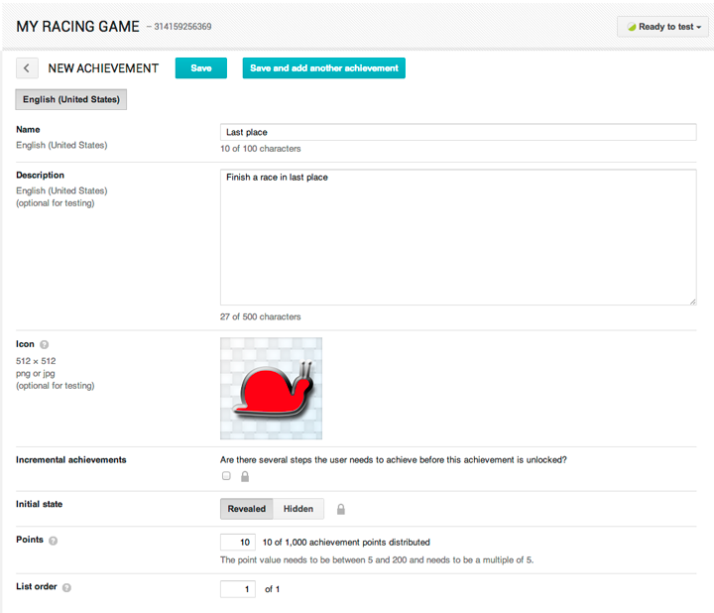714x613 pixels.
Task: Enable the incremental achievements checkbox
Action: point(226,476)
